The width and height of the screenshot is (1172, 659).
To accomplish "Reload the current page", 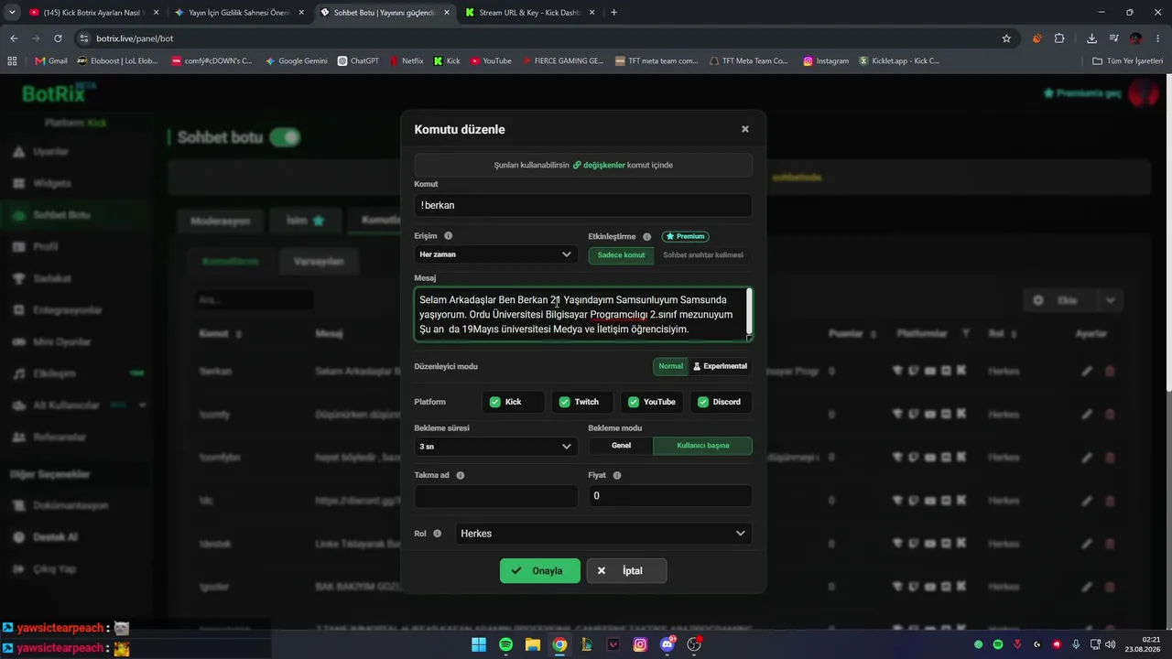I will [x=58, y=38].
